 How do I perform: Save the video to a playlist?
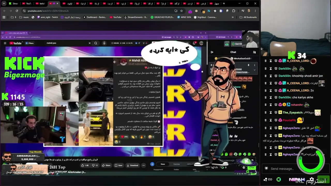coord(118,165)
